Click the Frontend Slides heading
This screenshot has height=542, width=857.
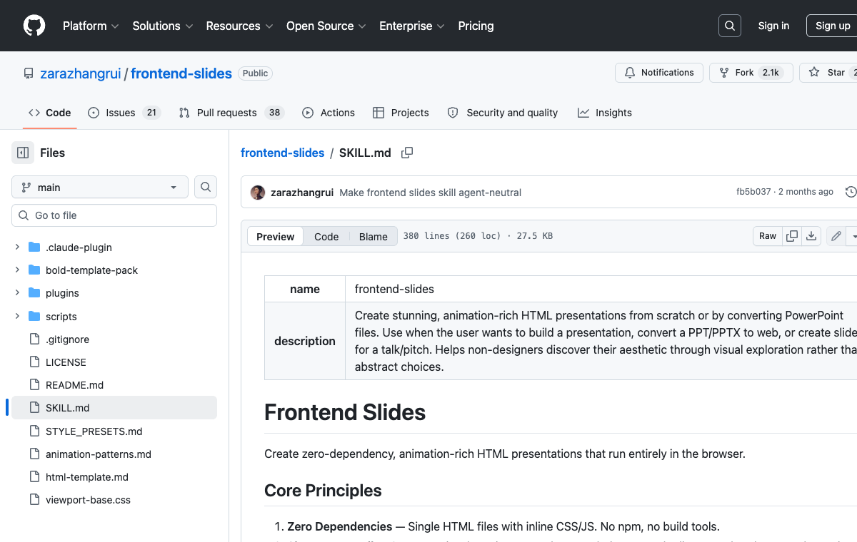[345, 412]
